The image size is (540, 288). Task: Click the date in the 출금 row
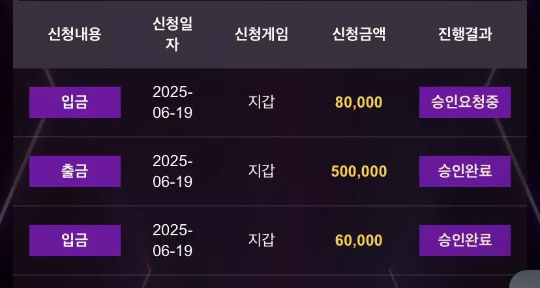pos(173,171)
